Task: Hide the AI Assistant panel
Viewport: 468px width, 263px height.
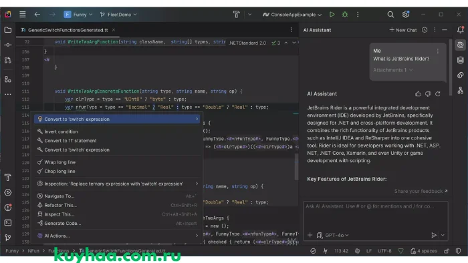Action: tap(445, 30)
